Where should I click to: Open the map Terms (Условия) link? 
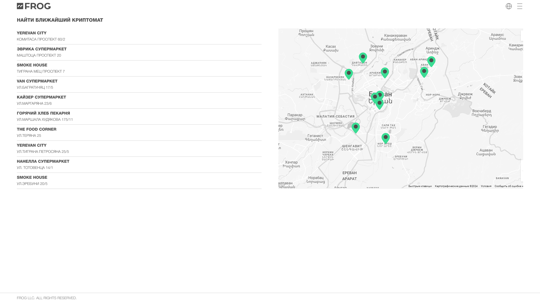[x=486, y=186]
